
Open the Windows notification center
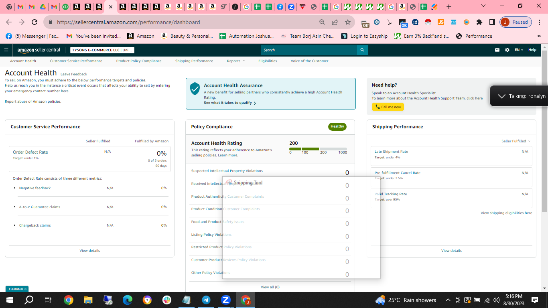point(535,300)
